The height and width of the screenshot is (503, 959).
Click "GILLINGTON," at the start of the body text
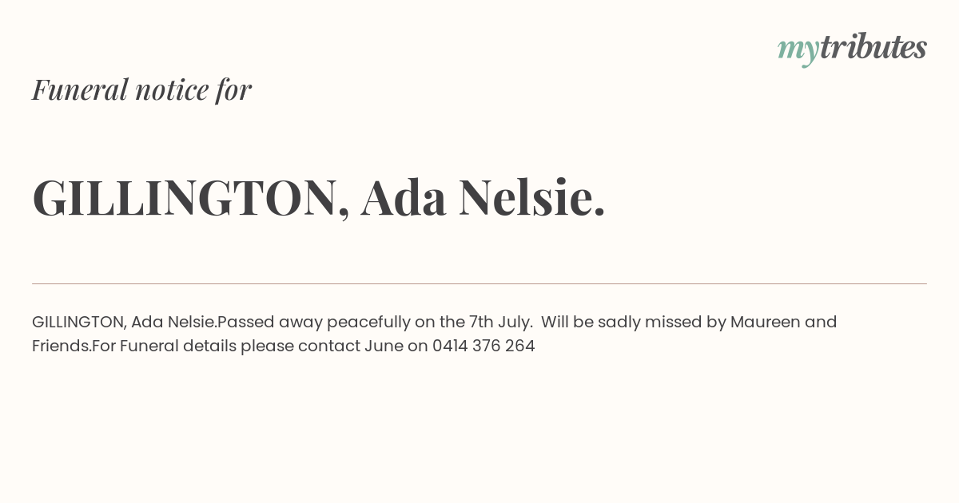pos(79,323)
